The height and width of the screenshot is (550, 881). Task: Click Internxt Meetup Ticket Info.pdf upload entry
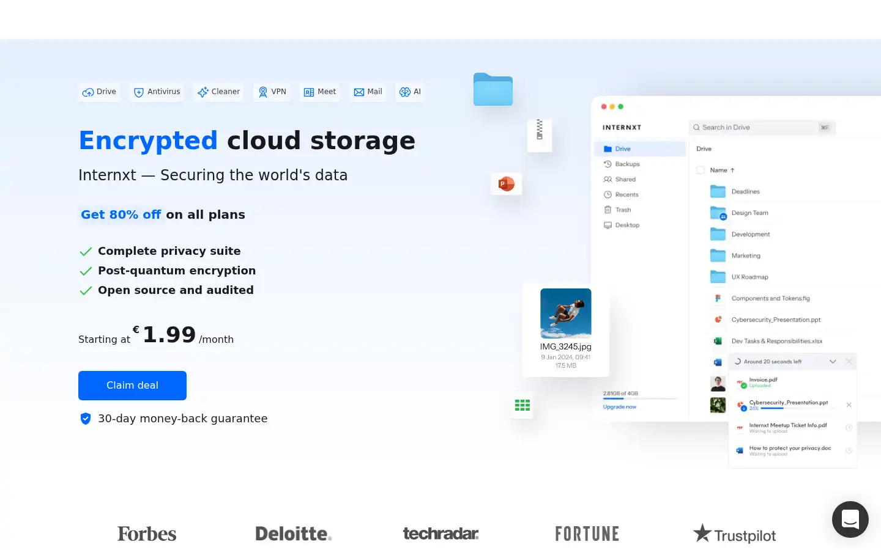pos(793,428)
